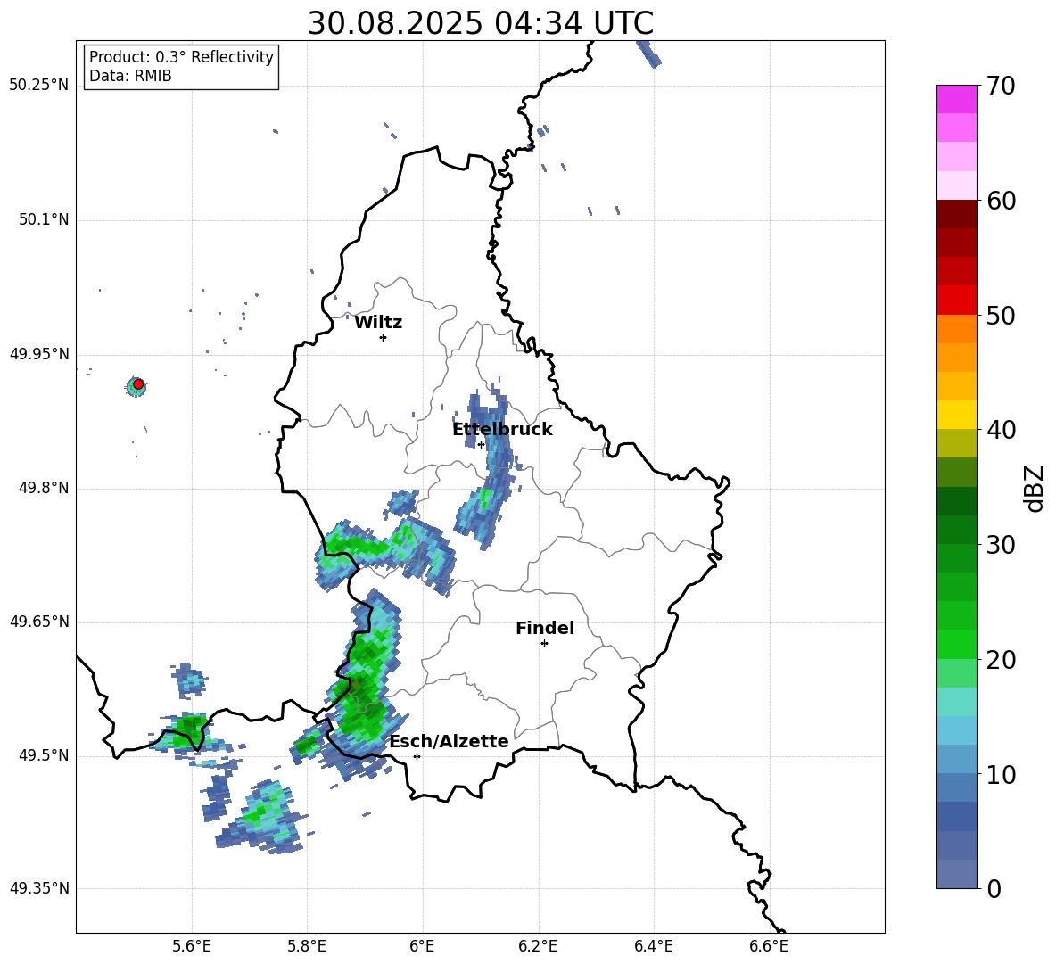Click the 49.95°N latitude tick label

tap(39, 354)
